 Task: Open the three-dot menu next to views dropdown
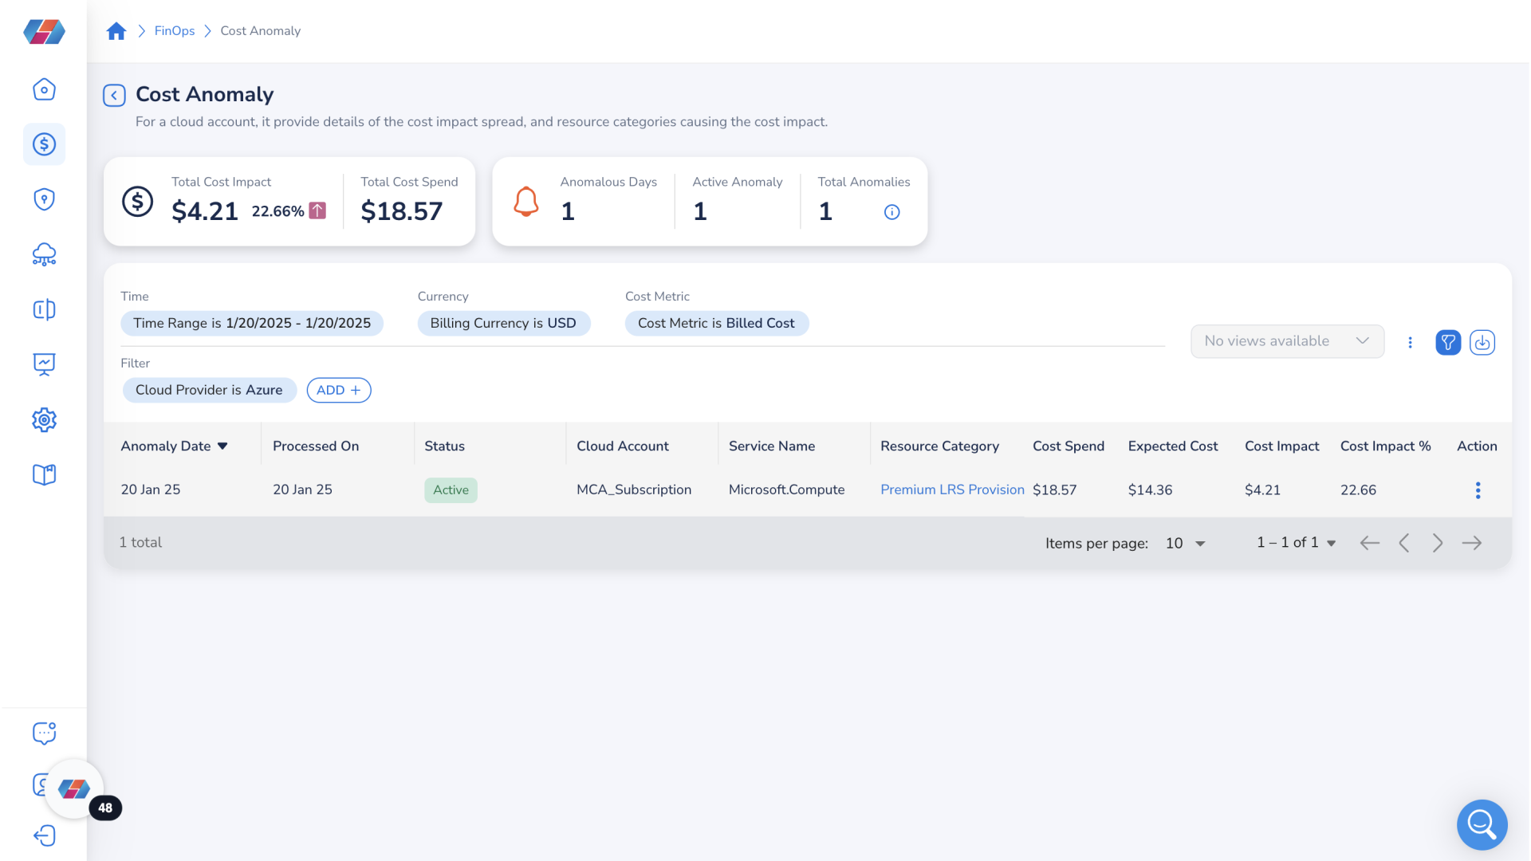[x=1410, y=342]
